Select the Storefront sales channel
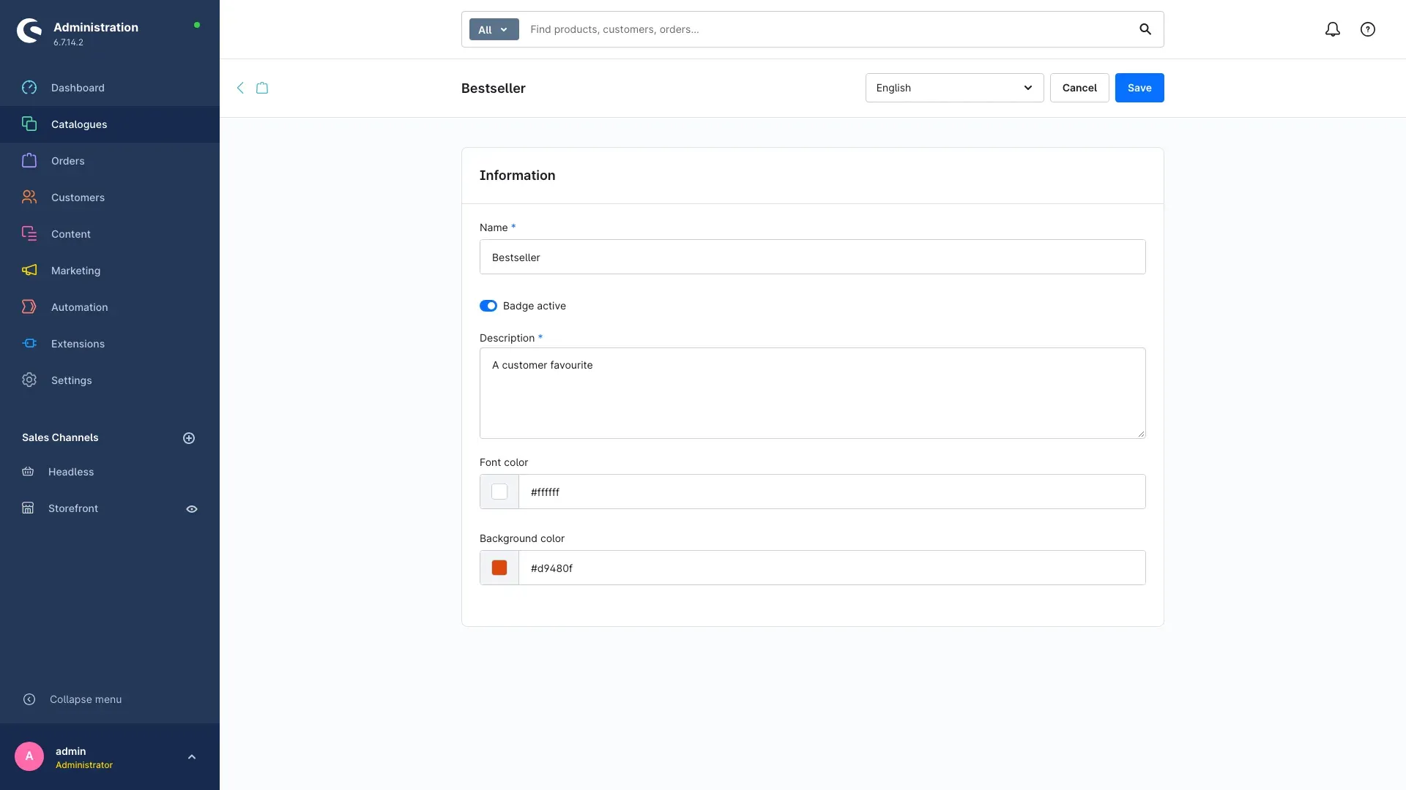 coord(73,508)
